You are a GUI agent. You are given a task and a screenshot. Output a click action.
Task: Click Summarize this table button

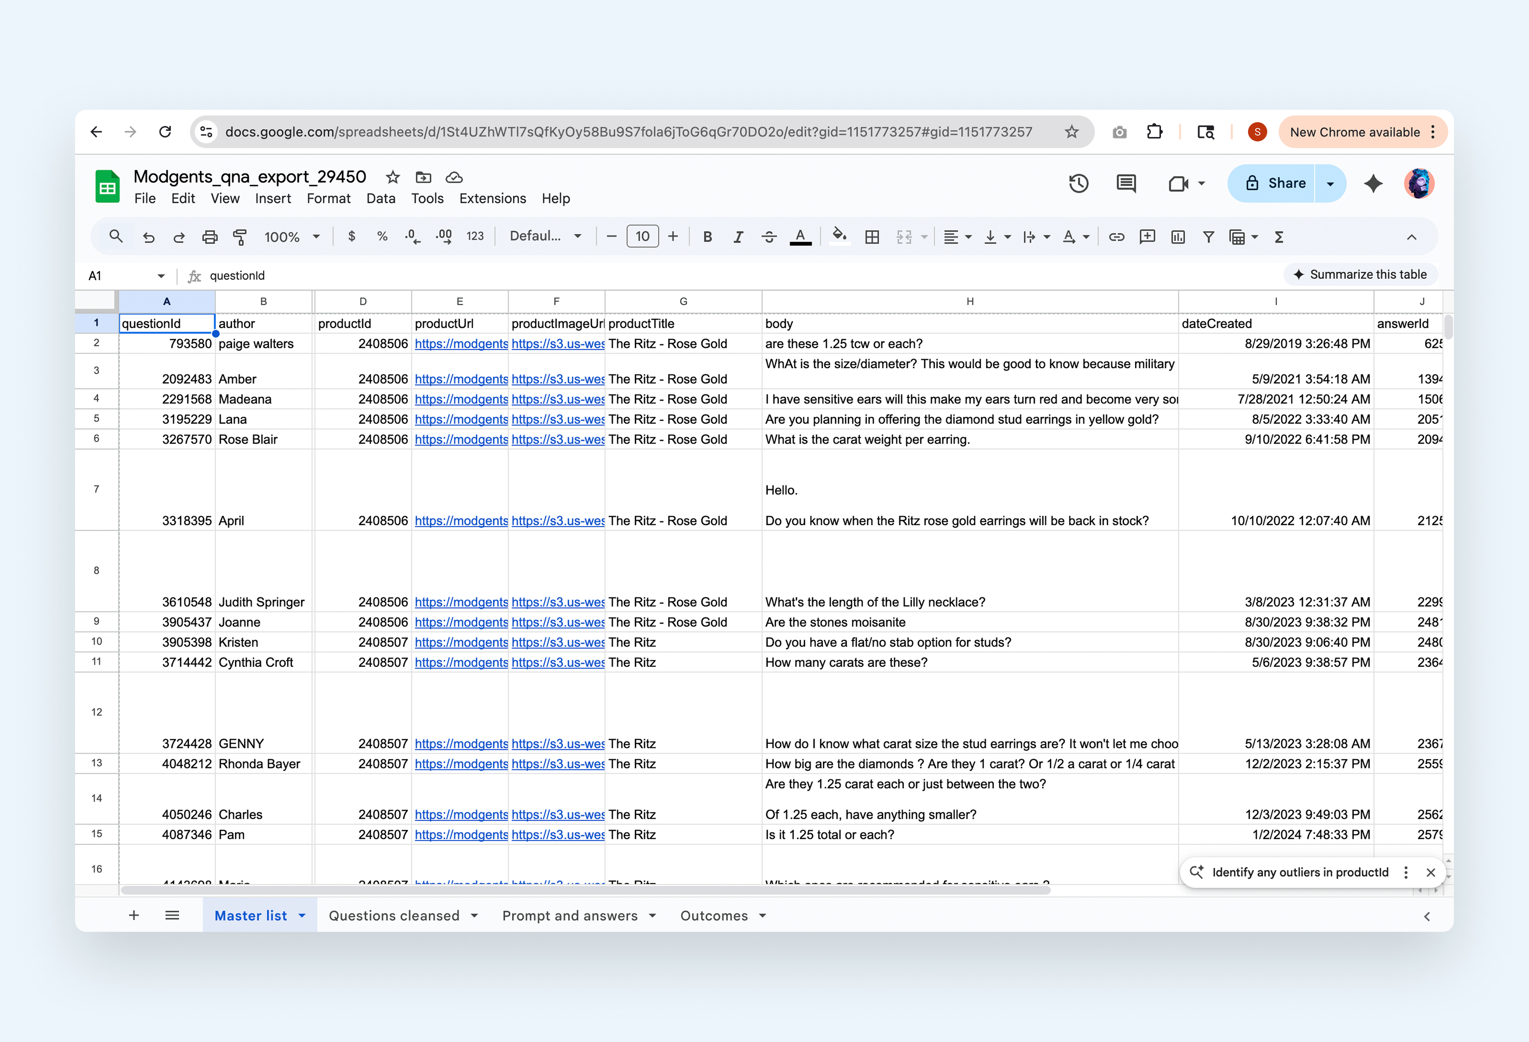[1360, 275]
